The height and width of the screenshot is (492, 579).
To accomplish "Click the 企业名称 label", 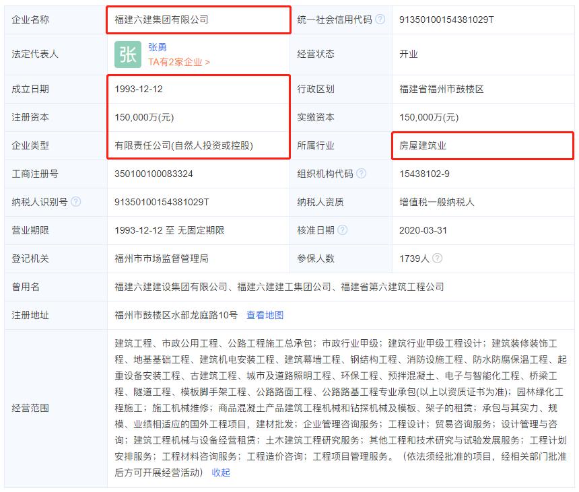I will click(x=30, y=20).
